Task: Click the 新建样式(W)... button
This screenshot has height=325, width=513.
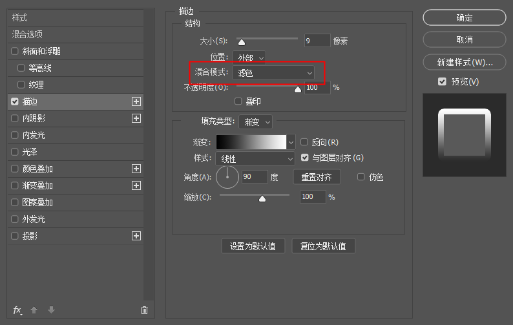Action: 465,62
